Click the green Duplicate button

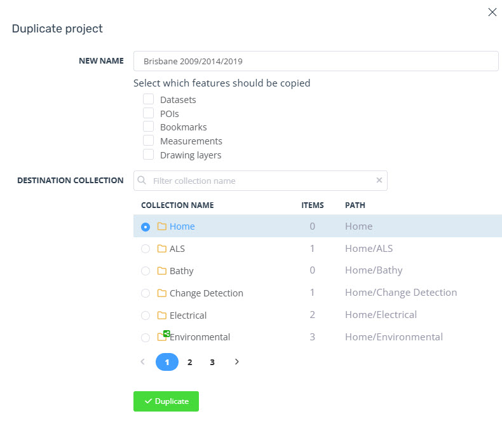point(166,401)
